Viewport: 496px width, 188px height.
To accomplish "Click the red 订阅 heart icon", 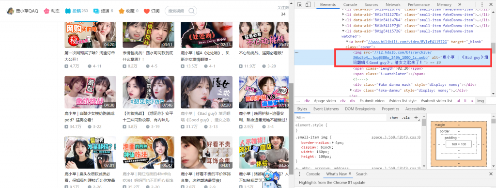I will tap(146, 11).
